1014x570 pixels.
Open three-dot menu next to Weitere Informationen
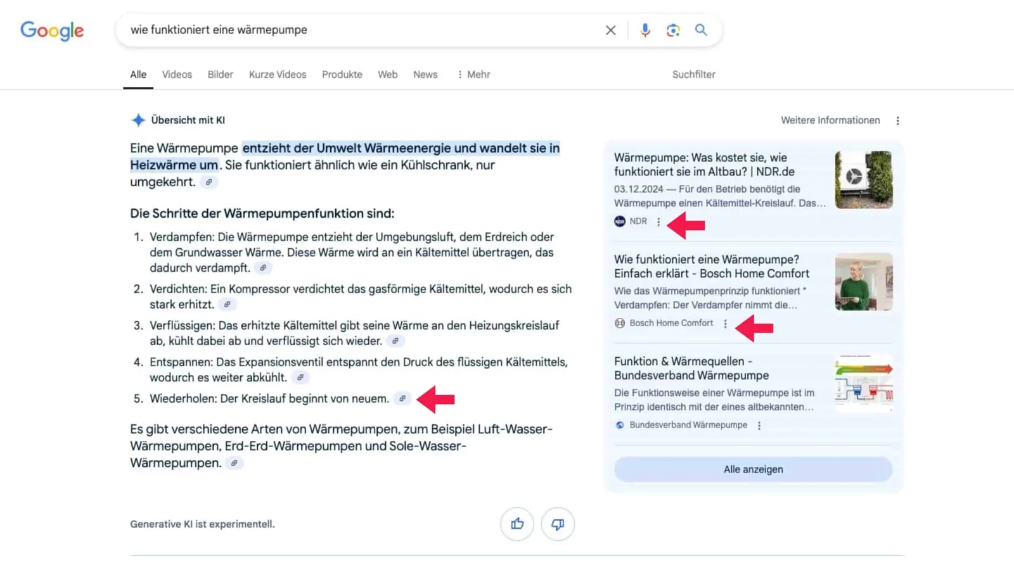pos(897,120)
